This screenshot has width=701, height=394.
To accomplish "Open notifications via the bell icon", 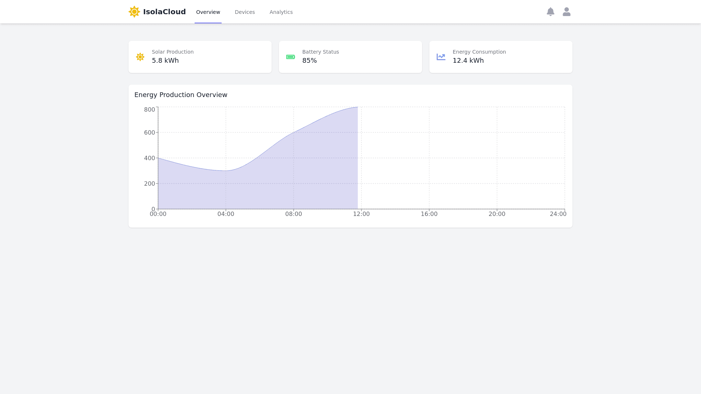I will [550, 12].
